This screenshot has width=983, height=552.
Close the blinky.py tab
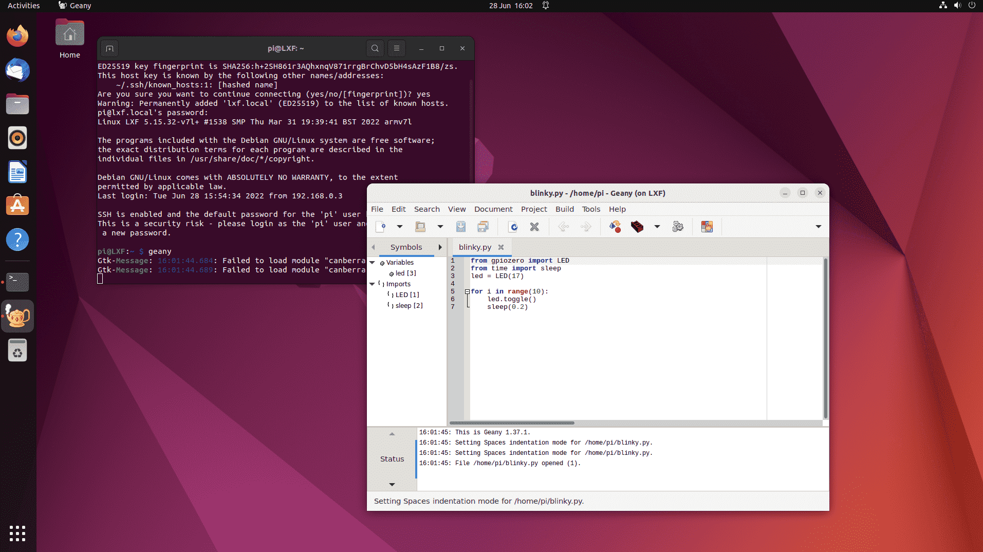point(501,247)
